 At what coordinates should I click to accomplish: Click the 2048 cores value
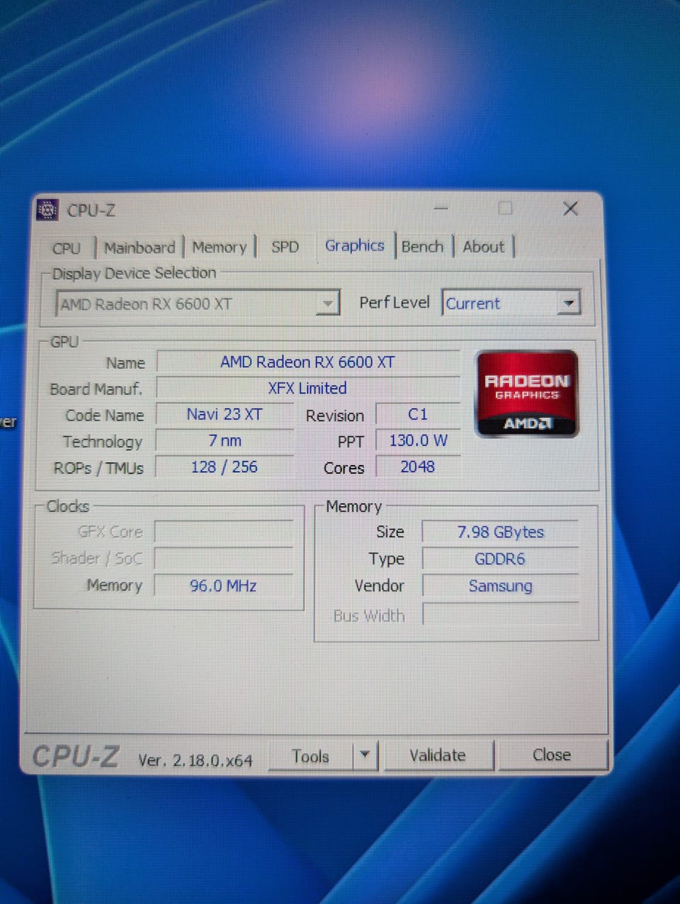[x=418, y=467]
